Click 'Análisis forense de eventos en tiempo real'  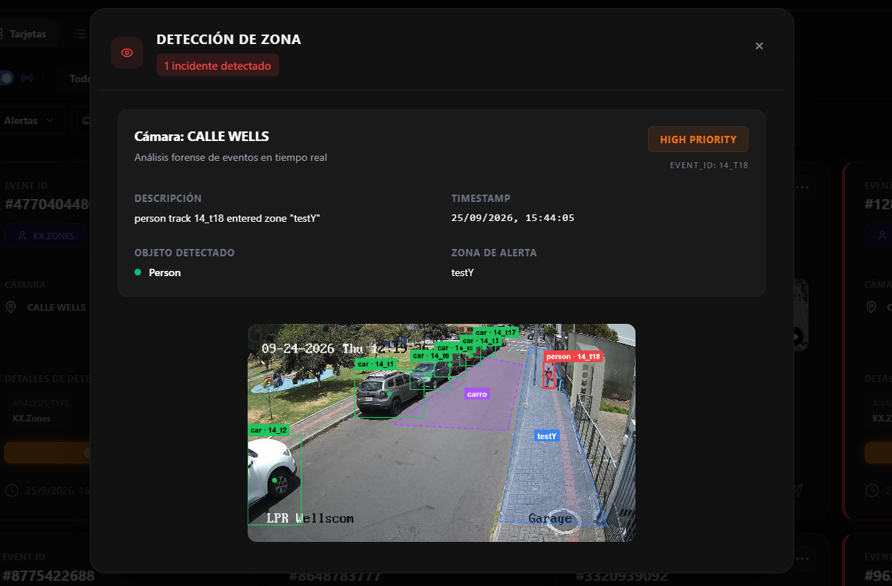231,157
